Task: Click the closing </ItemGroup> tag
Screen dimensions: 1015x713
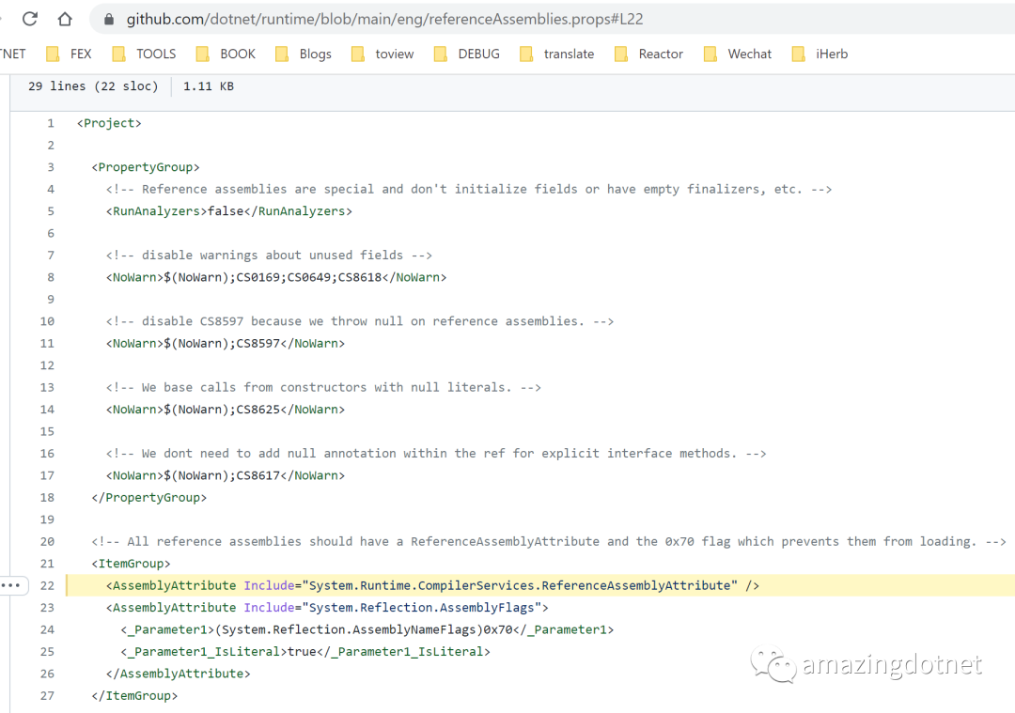Action: pos(134,695)
